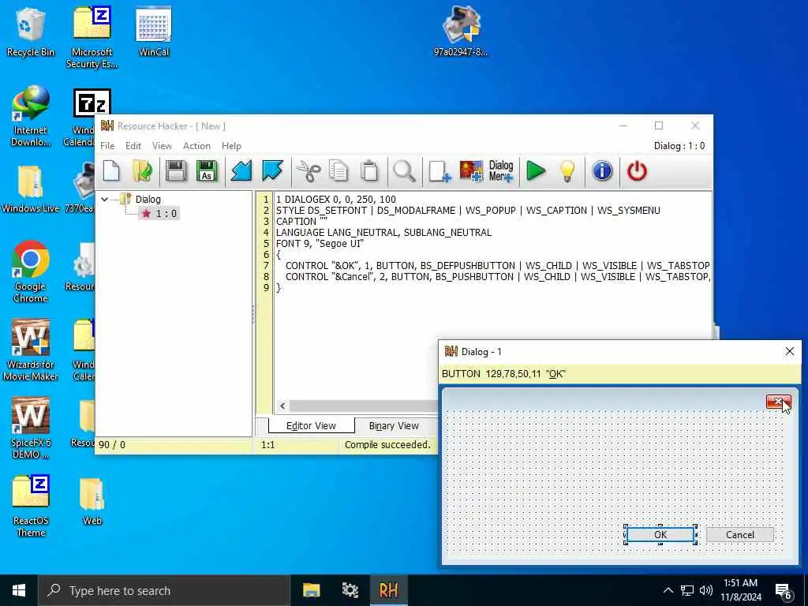Select the Recycle Bin desktop icon
808x606 pixels.
pyautogui.click(x=31, y=32)
